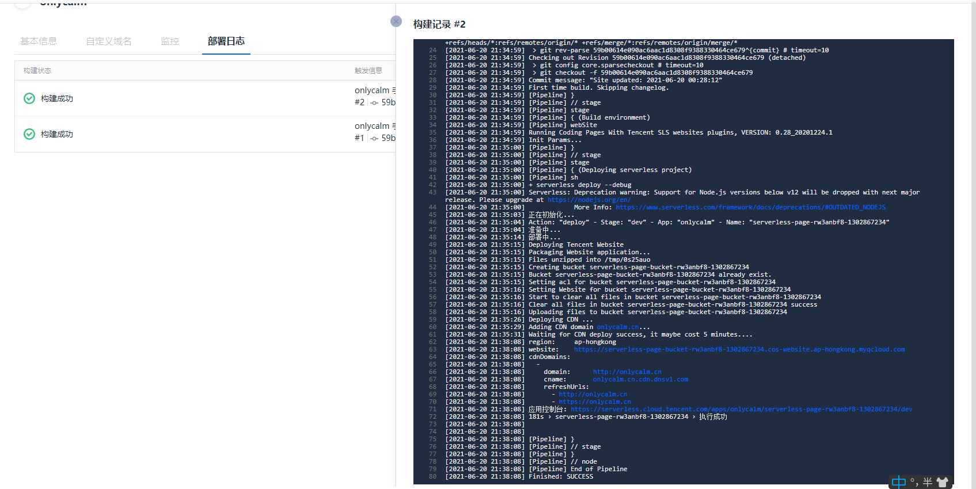The image size is (976, 489).
Task: Toggle IME Chinese/English mode icon
Action: pos(898,482)
